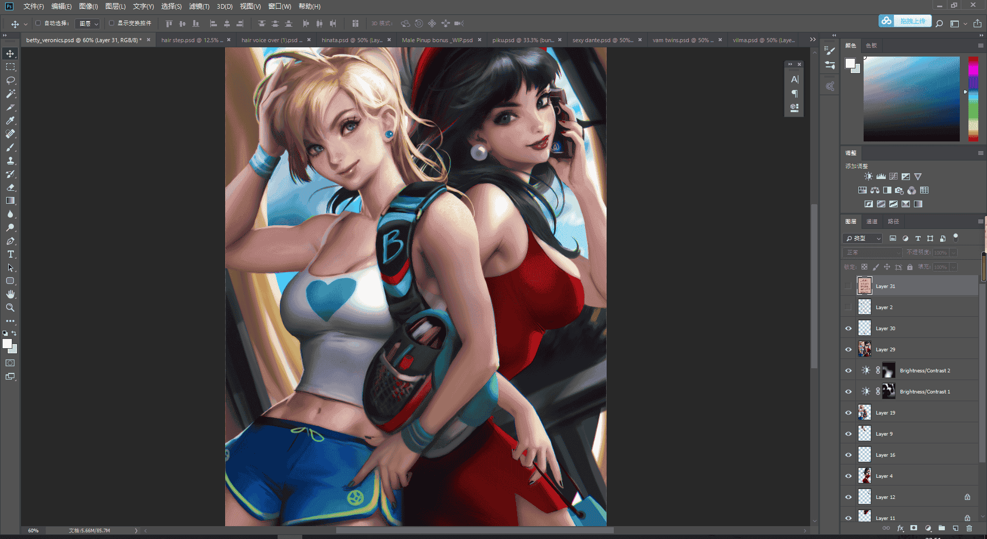Screen dimensions: 987x539
Task: Click the cloud upload button
Action: point(905,21)
